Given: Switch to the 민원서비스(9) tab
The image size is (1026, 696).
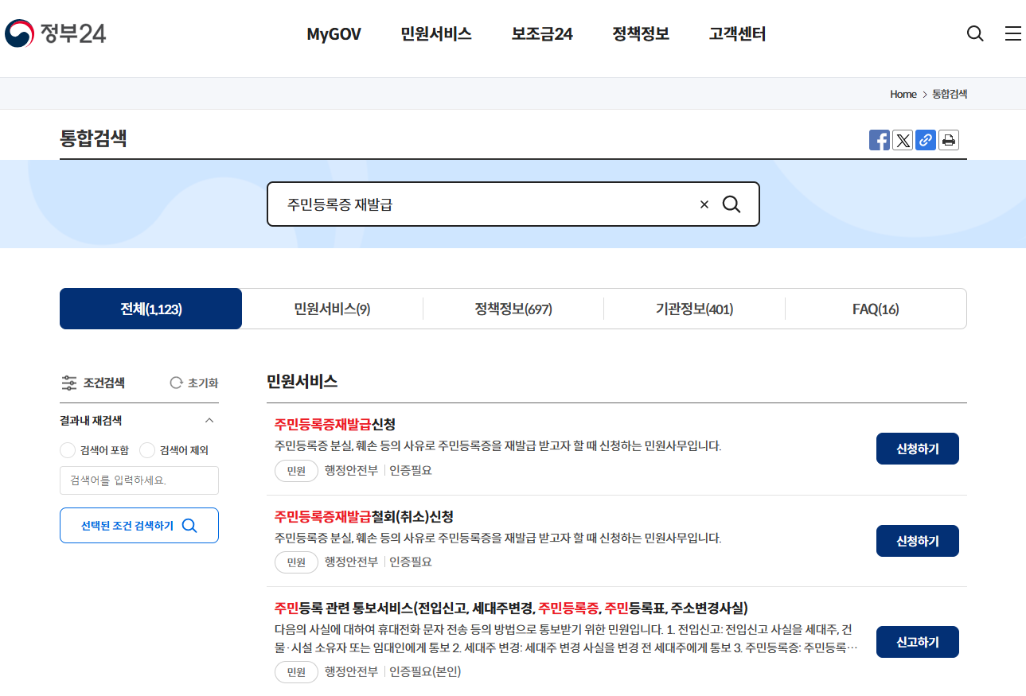Looking at the screenshot, I should click(332, 309).
